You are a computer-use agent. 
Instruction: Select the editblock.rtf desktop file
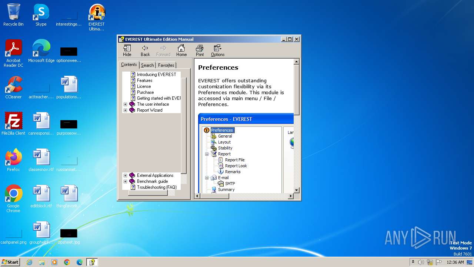41,197
